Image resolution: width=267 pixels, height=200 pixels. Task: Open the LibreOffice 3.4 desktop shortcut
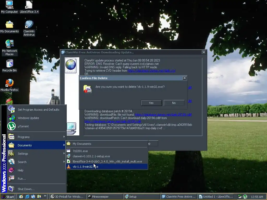tap(29, 7)
